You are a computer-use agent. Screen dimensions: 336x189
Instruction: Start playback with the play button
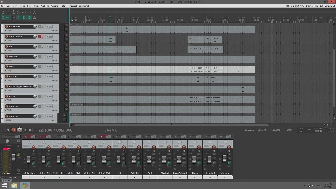tap(19, 130)
